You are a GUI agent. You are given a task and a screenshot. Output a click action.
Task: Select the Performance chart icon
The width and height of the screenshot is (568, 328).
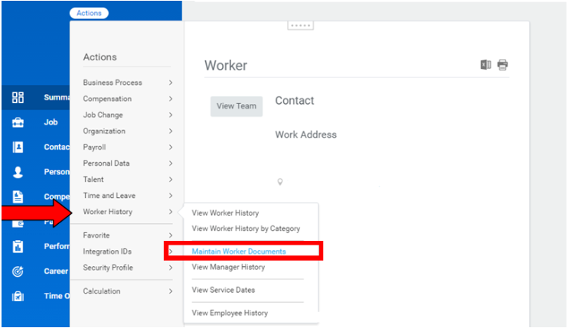coord(18,246)
